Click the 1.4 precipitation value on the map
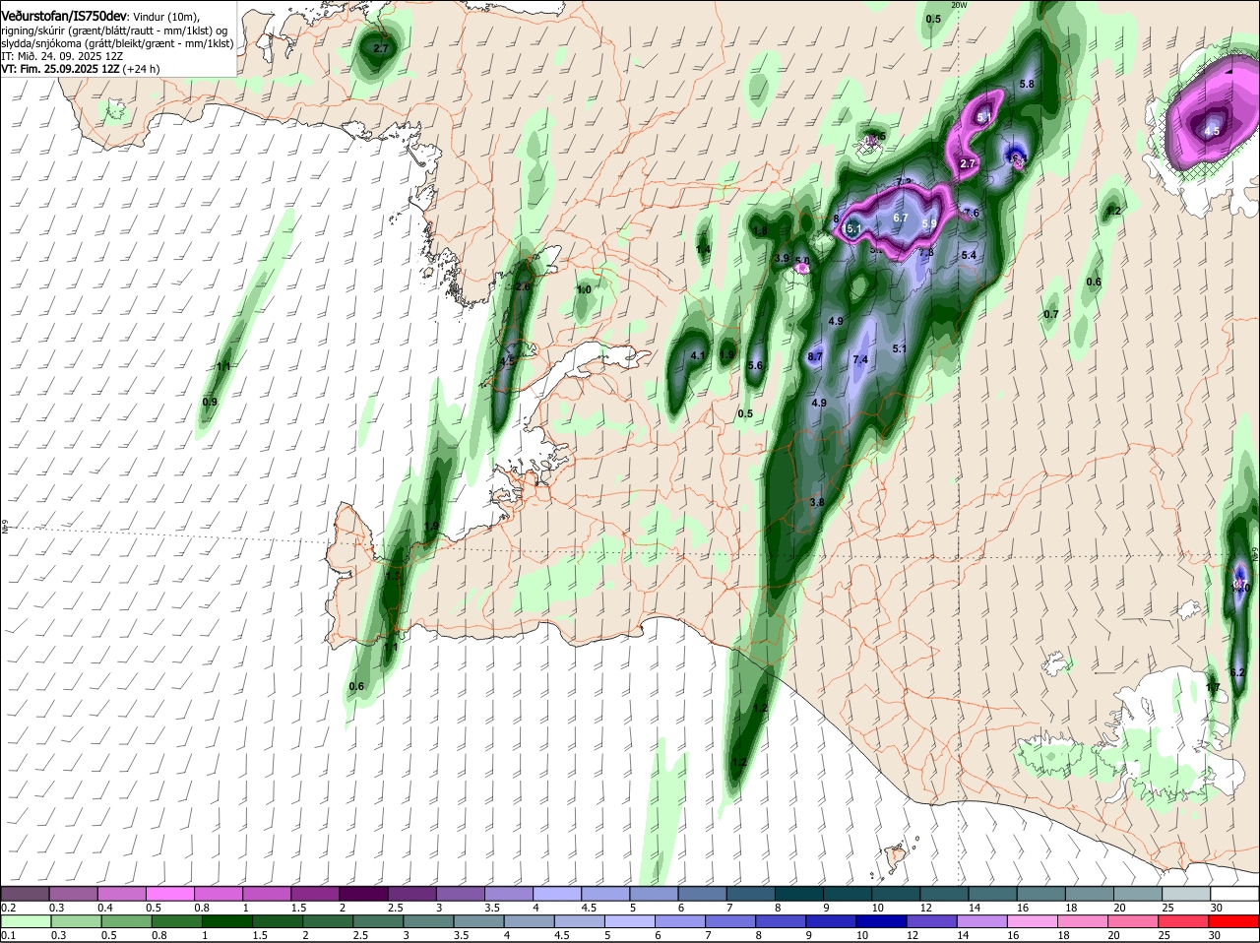Image resolution: width=1260 pixels, height=943 pixels. tap(703, 250)
